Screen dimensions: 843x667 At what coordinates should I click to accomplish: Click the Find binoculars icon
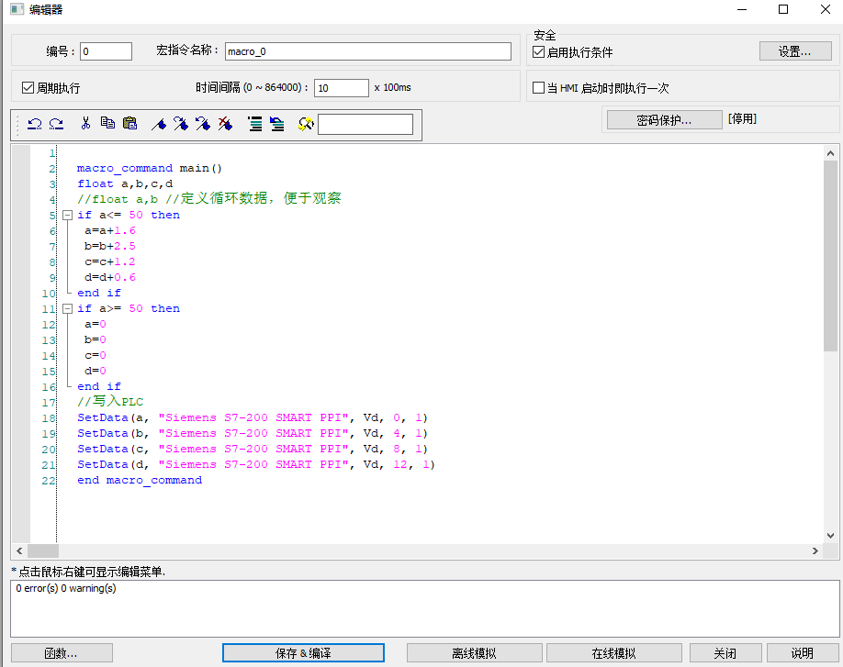(306, 124)
